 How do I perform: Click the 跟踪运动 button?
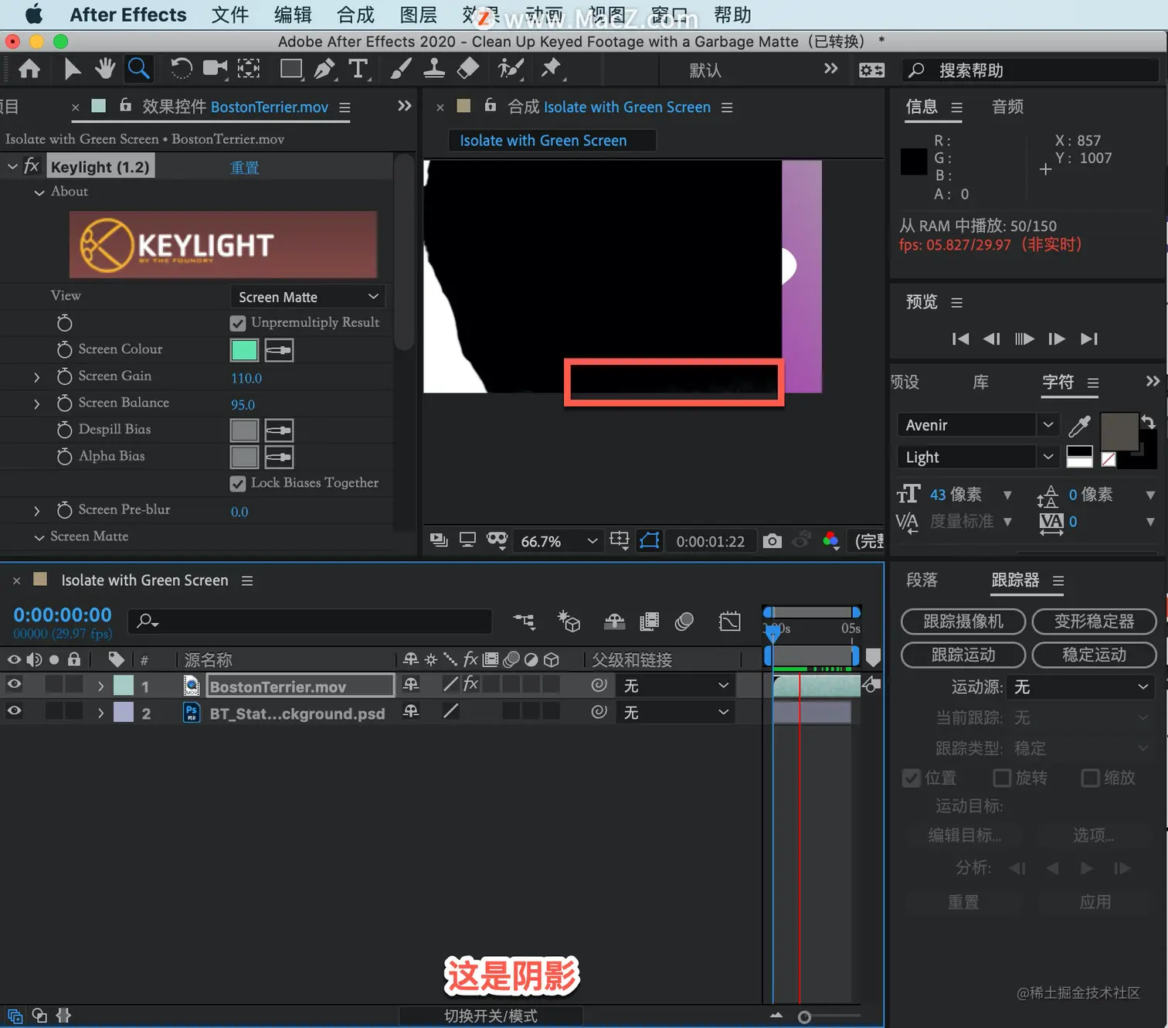[963, 655]
